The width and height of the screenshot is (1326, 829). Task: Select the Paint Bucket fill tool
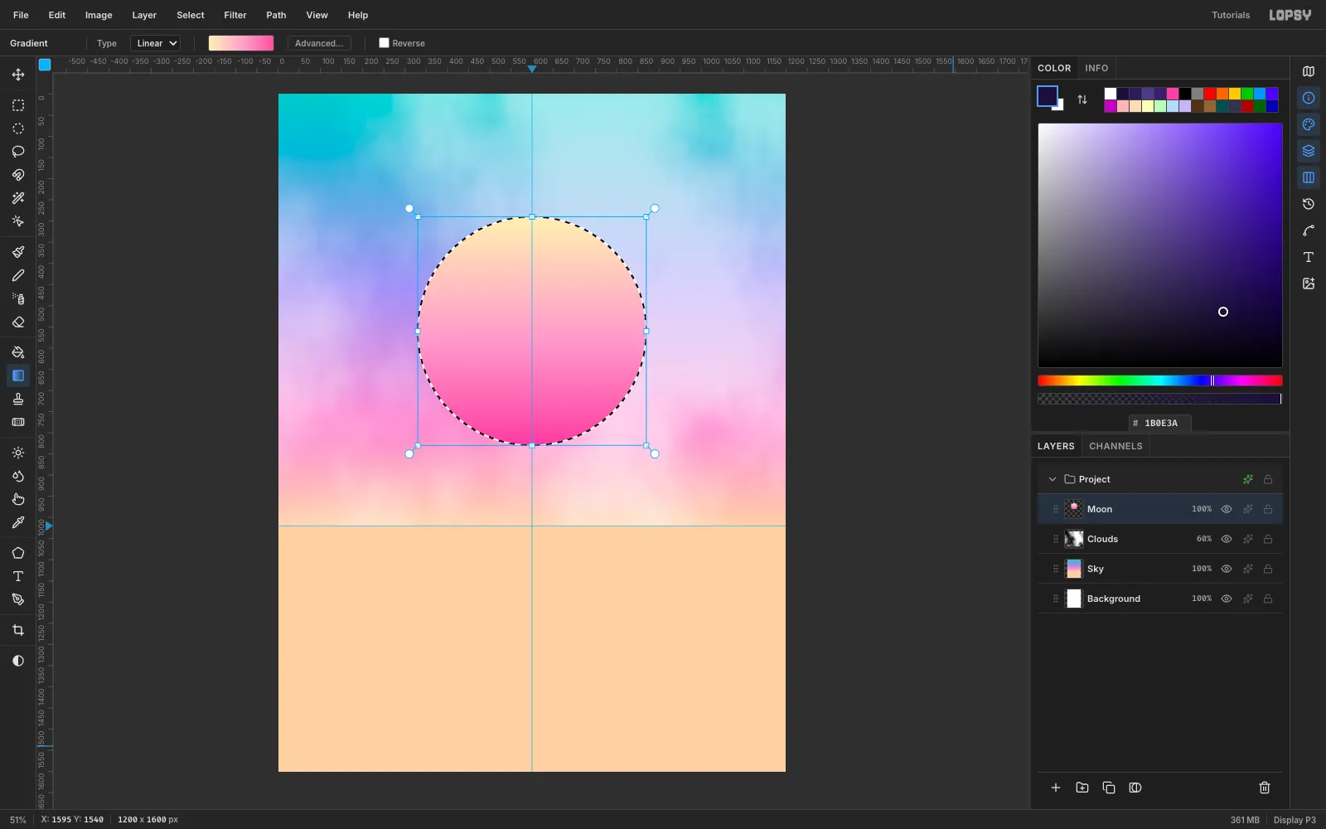[x=18, y=352]
